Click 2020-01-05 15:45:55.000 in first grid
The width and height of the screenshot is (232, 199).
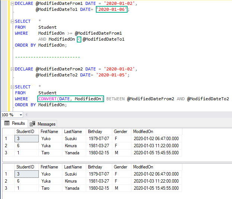tap(157, 153)
